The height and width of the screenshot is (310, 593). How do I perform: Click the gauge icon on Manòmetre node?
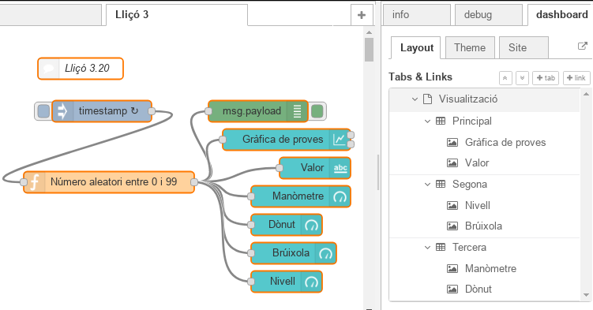(x=340, y=196)
